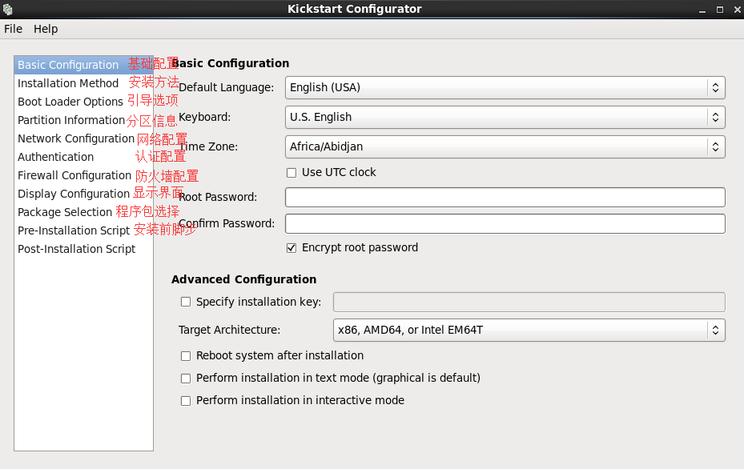
Task: Go to Package Selection section
Action: click(83, 212)
